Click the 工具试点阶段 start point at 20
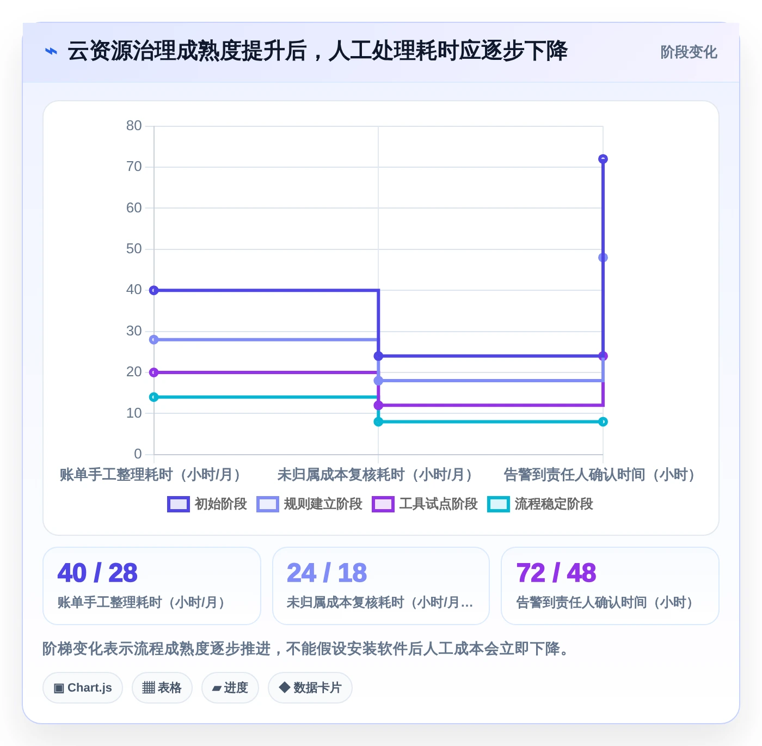The width and height of the screenshot is (762, 746). pyautogui.click(x=154, y=372)
